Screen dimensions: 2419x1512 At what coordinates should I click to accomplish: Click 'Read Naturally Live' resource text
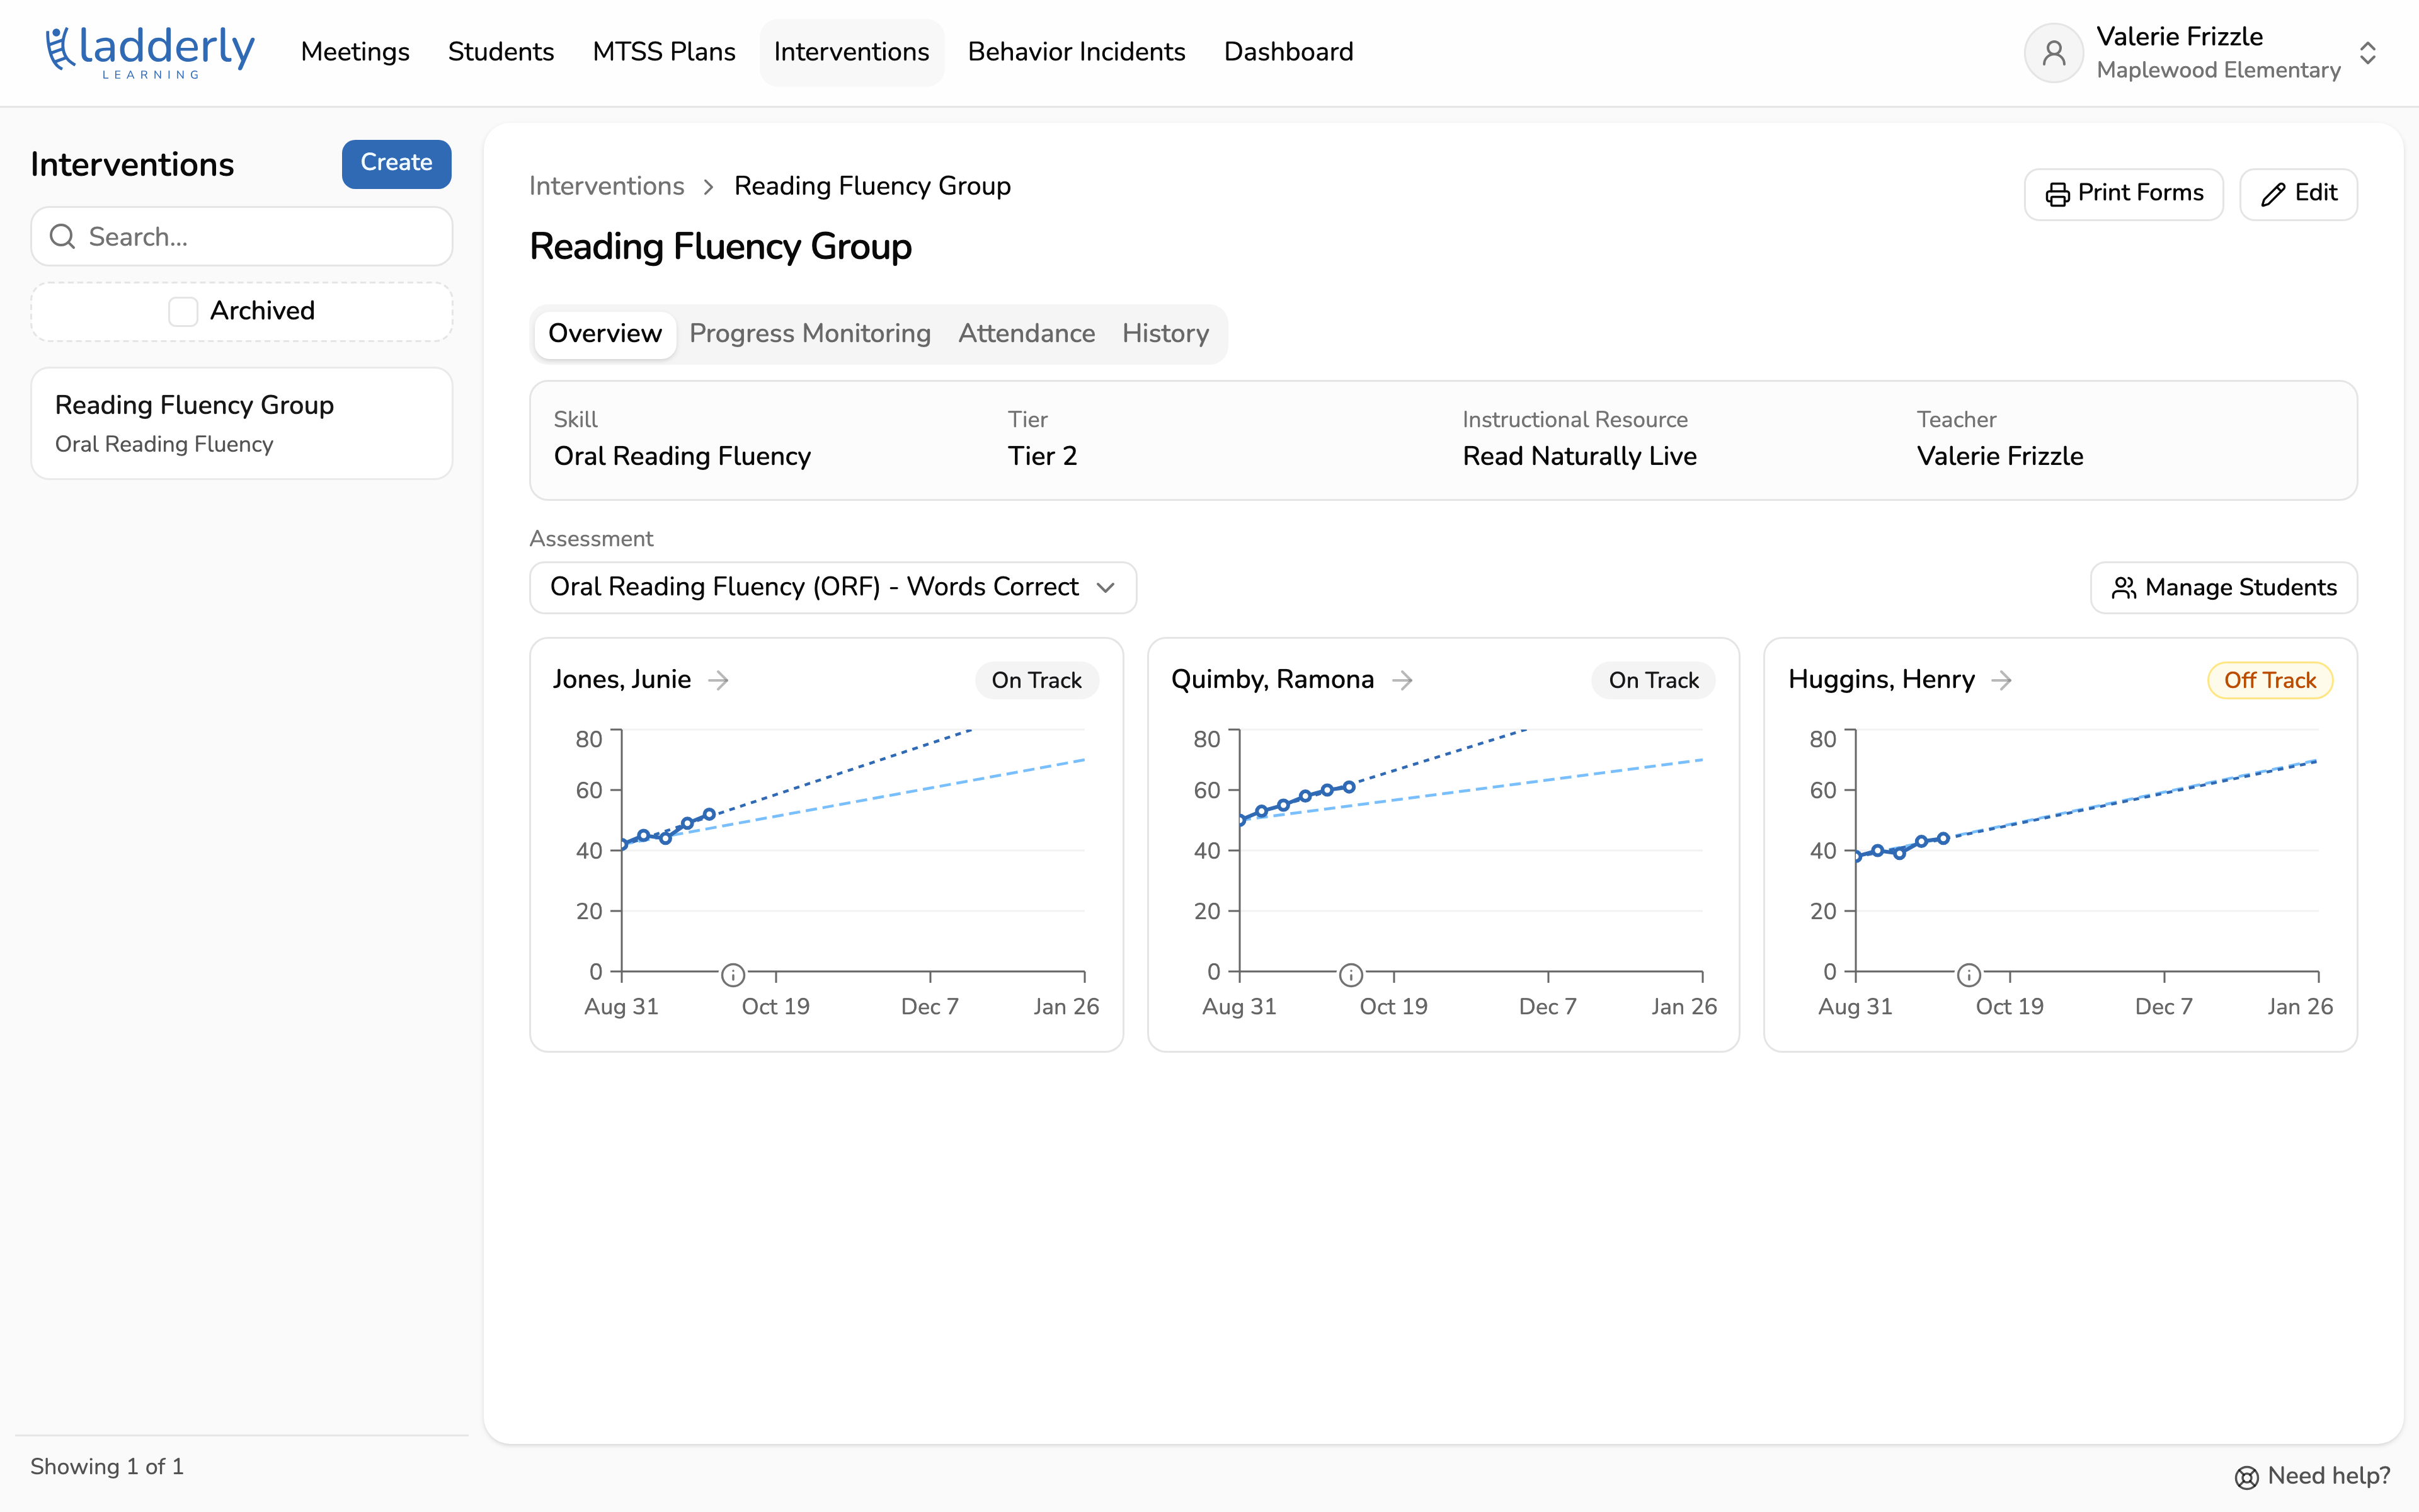click(1579, 456)
